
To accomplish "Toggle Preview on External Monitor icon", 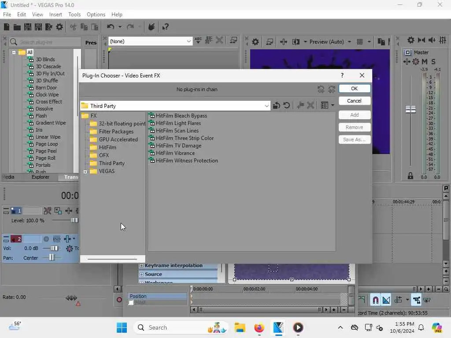I will pos(270,42).
